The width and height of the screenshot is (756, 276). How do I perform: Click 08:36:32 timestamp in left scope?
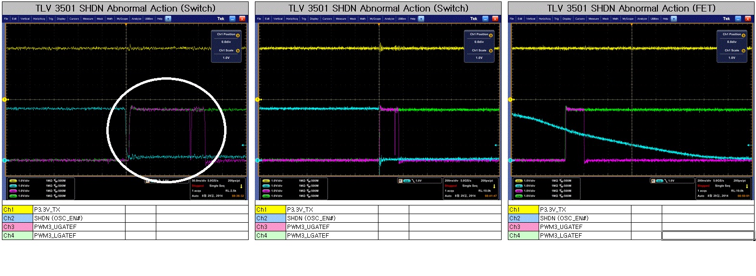coord(238,196)
